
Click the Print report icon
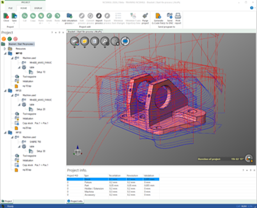click(x=178, y=16)
